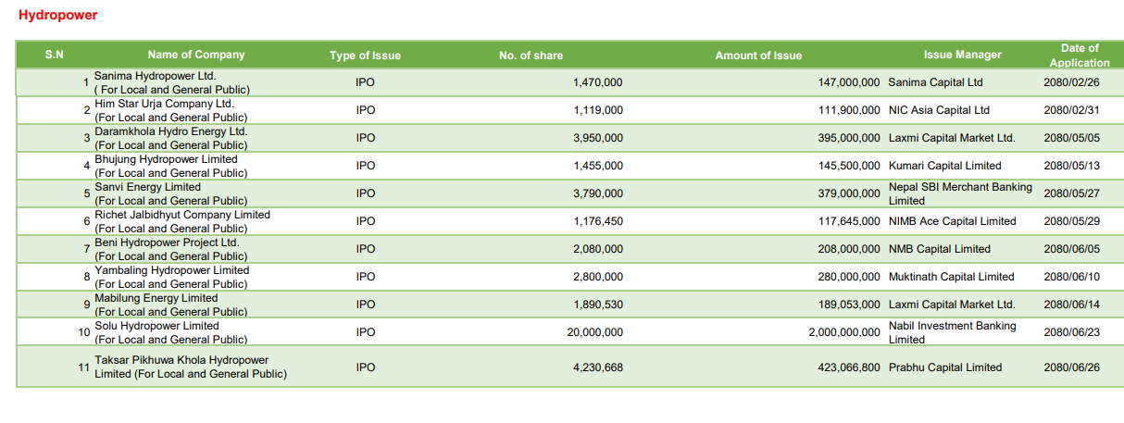Select share count 1,176,450
Screen dimensions: 1124x423
point(598,221)
